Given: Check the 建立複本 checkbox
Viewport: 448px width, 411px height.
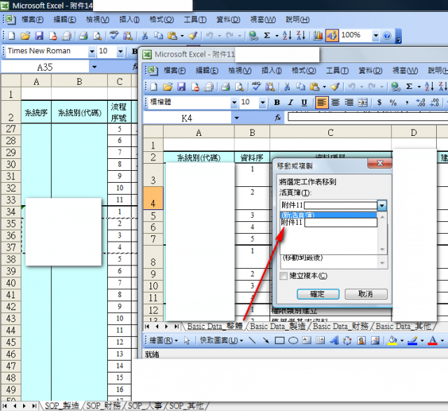Looking at the screenshot, I should [283, 276].
